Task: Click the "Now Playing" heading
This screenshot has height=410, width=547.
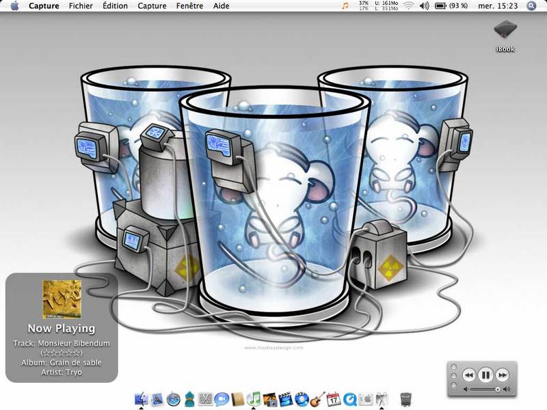Action: point(62,329)
